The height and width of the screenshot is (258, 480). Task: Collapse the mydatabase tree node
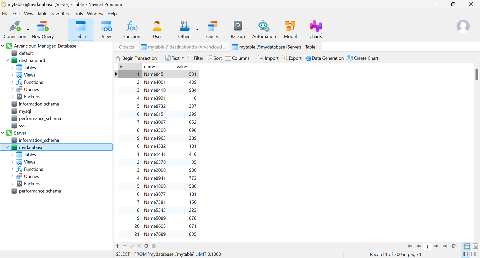click(7, 147)
